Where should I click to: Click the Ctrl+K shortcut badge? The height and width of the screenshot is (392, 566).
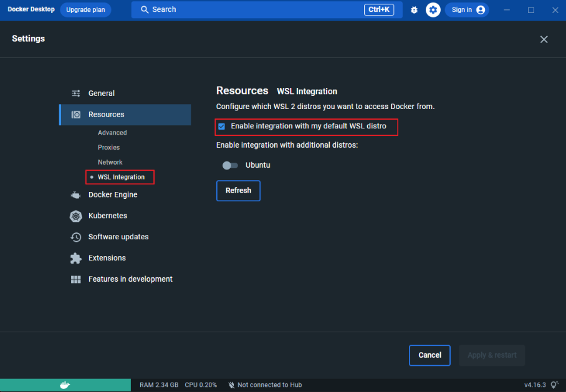coord(378,10)
